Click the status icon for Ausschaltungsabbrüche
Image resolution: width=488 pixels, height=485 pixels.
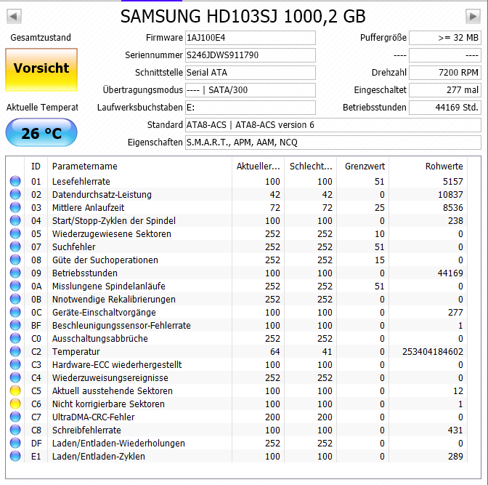coord(15,338)
